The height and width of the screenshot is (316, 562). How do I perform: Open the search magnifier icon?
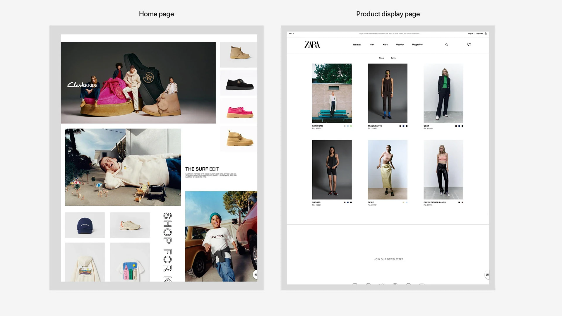coord(446,45)
